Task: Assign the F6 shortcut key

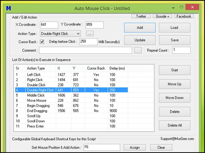Action: pos(135,147)
